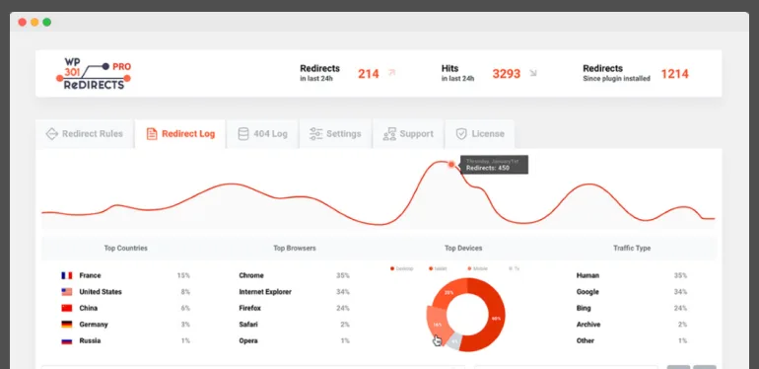Viewport: 759px width, 369px height.
Task: Click the 214 redirects in last 24h value
Action: (x=369, y=74)
